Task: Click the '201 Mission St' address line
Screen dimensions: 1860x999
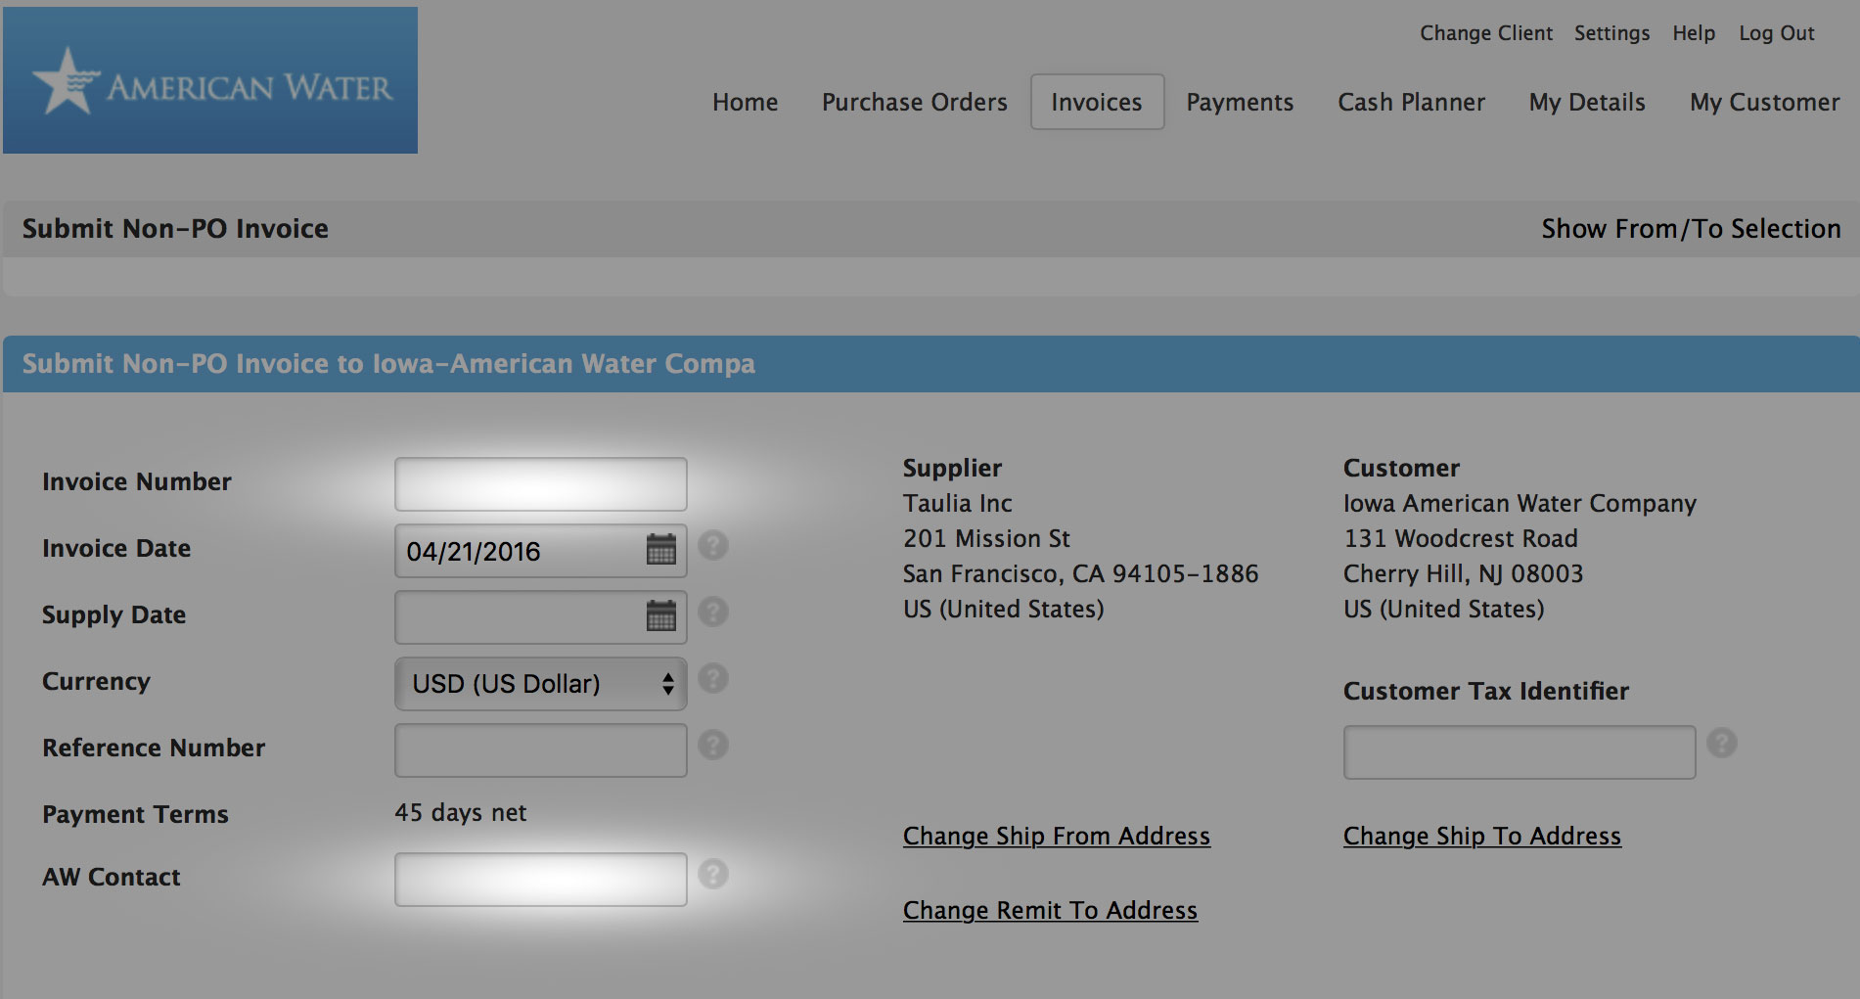Action: (986, 538)
